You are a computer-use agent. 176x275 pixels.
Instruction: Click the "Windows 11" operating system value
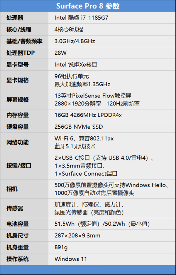[70, 259]
